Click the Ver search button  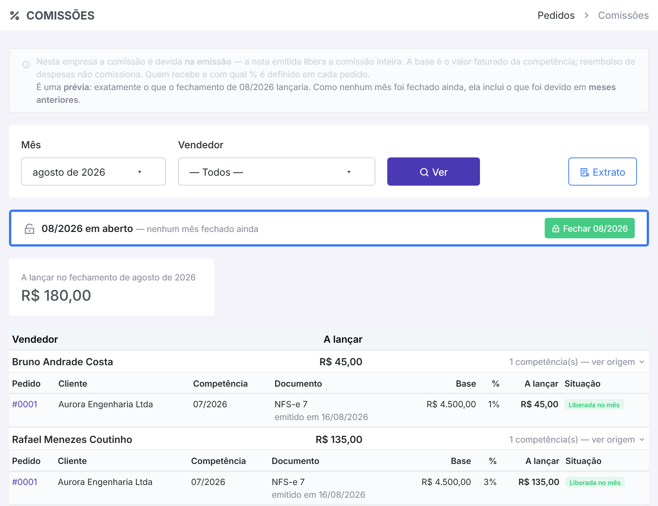pos(433,172)
